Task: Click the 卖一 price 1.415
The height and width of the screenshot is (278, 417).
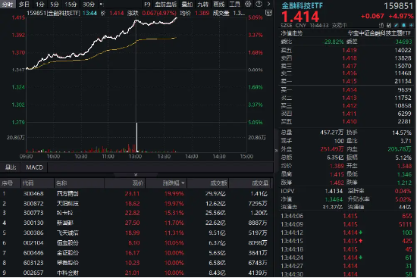Action: point(350,81)
